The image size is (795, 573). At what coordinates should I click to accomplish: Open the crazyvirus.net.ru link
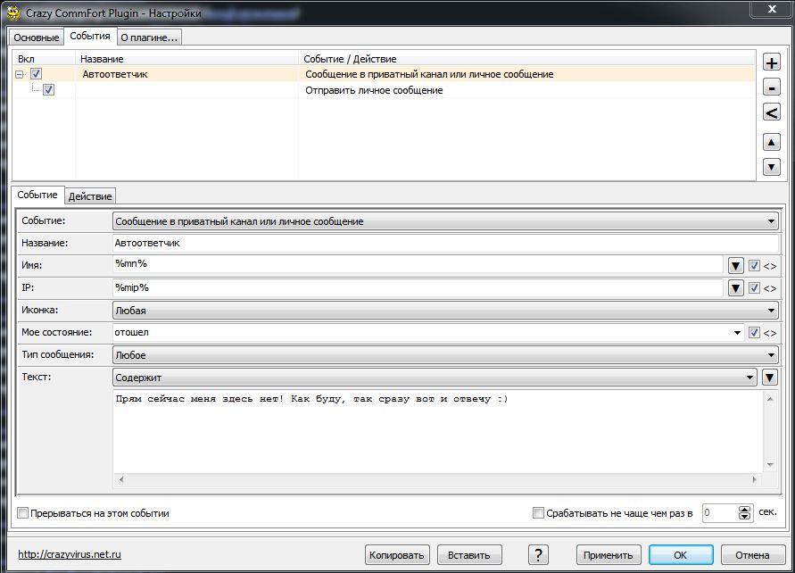pos(70,554)
